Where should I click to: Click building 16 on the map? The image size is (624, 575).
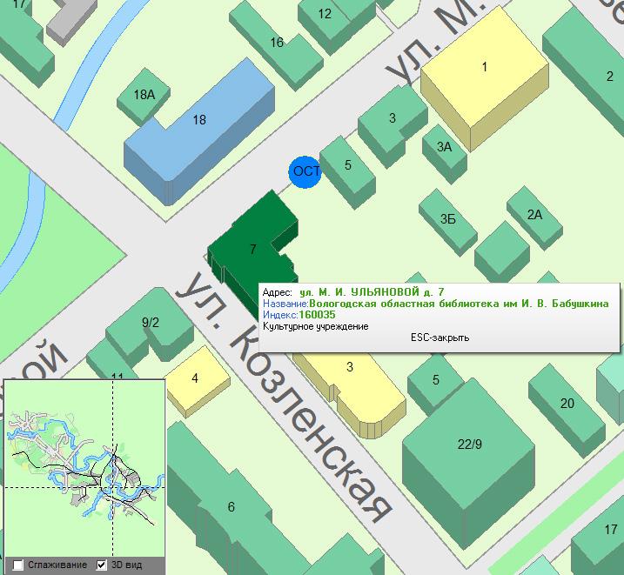click(x=277, y=43)
